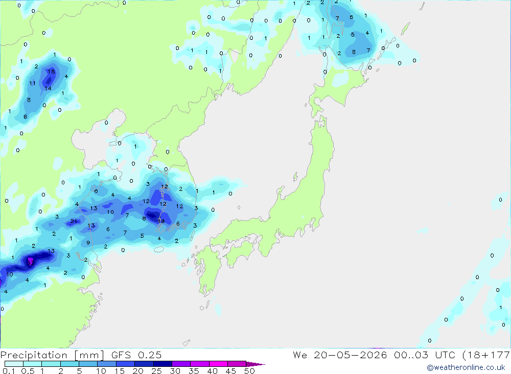This screenshot has height=374, width=511.
Task: Click the '(18+177' forecast run label
Action: click(486, 355)
